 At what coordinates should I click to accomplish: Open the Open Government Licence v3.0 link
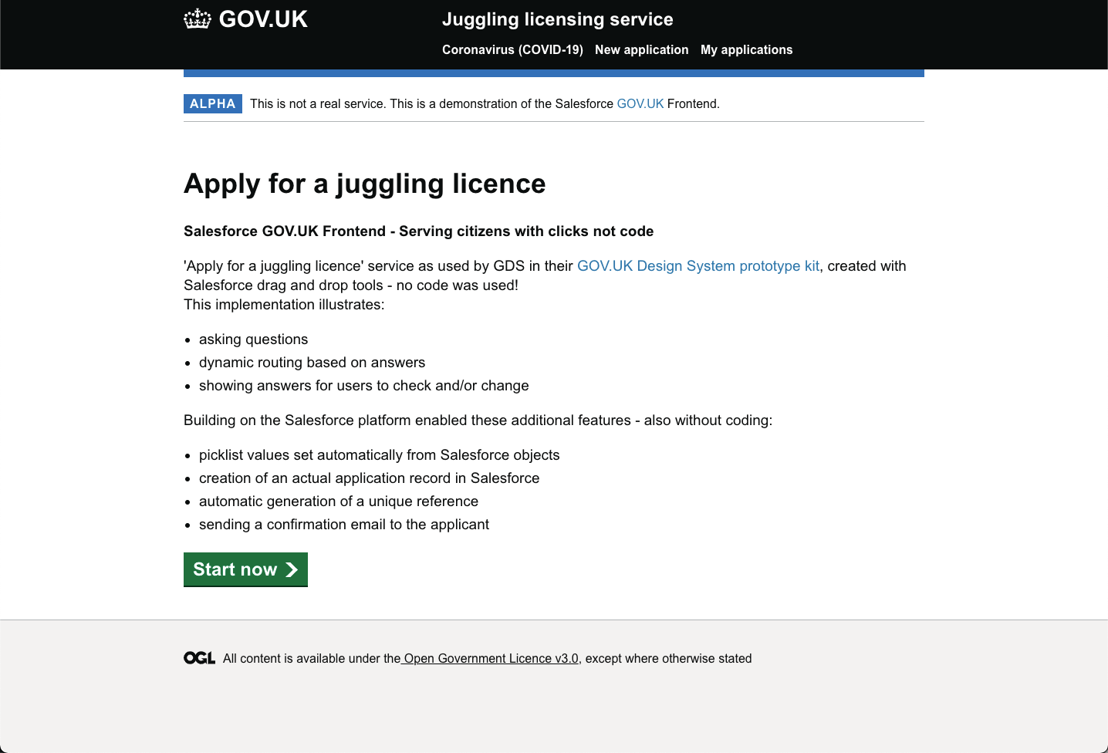click(x=489, y=658)
